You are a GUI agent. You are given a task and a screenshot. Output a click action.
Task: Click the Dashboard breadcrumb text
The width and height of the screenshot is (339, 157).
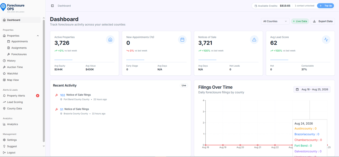[x=64, y=6]
